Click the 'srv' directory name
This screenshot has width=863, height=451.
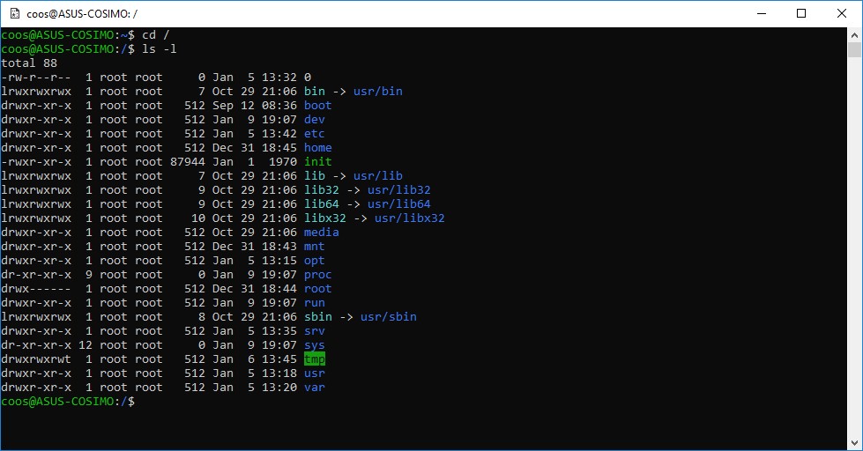click(x=315, y=331)
